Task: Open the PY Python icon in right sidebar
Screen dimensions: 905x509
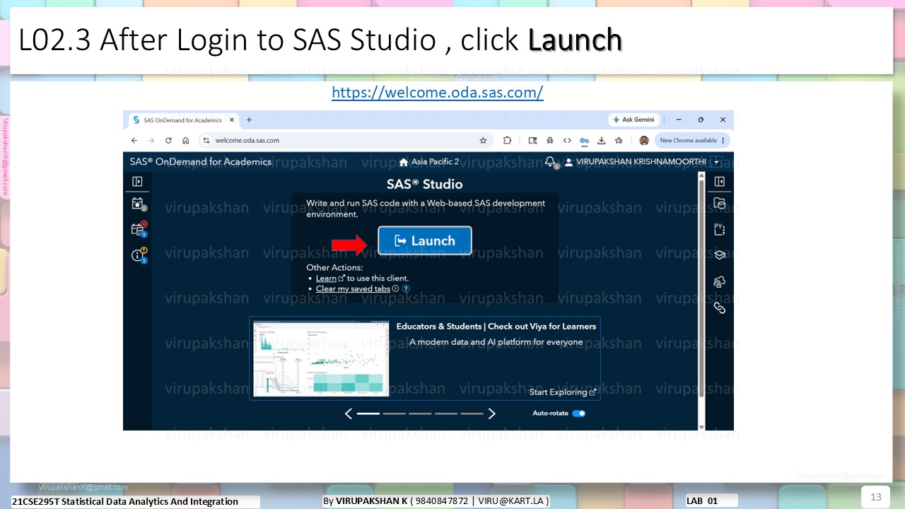Action: [x=720, y=229]
